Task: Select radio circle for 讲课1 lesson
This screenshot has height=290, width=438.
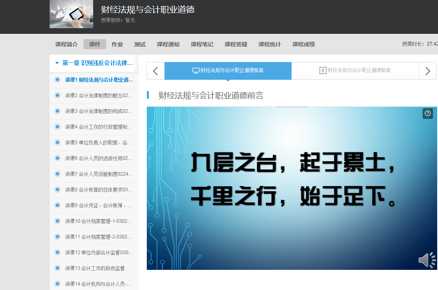Action: [x=57, y=80]
